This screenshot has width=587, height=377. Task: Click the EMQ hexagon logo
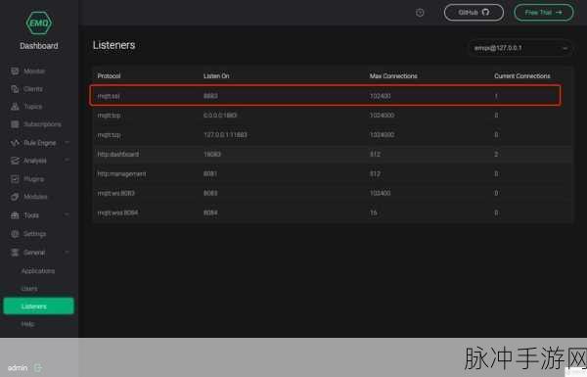click(x=39, y=23)
